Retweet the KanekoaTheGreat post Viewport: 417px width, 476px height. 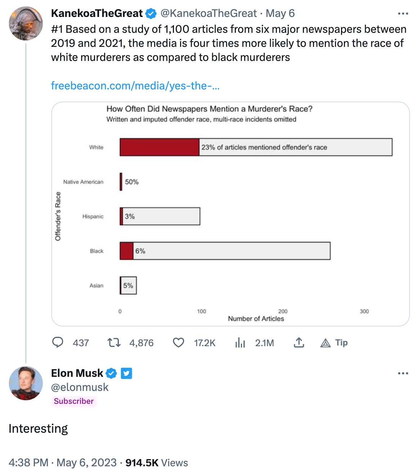coord(114,342)
